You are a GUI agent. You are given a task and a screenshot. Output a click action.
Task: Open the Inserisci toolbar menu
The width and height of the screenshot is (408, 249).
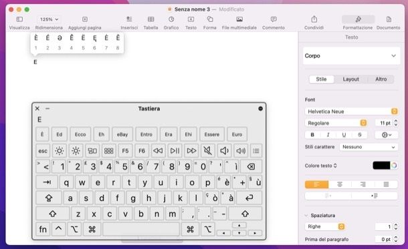tap(129, 19)
